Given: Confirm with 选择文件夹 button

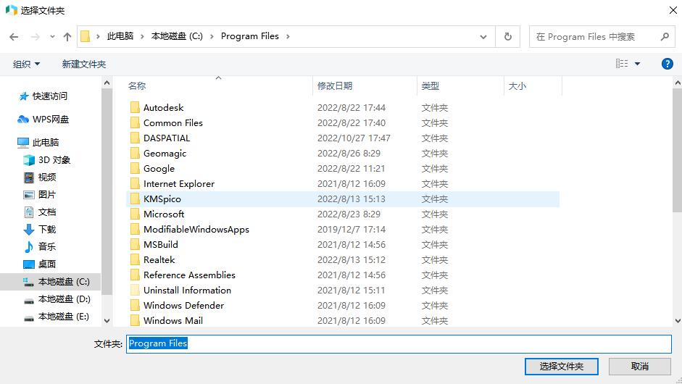Looking at the screenshot, I should pyautogui.click(x=561, y=366).
